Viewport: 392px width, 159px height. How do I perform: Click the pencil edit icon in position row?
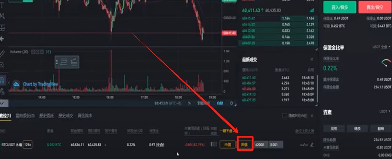312,145
